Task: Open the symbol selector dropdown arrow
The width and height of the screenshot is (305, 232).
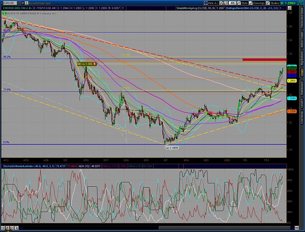Action: click(x=19, y=3)
